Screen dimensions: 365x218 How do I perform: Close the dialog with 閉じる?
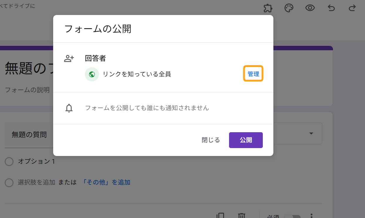coord(211,140)
